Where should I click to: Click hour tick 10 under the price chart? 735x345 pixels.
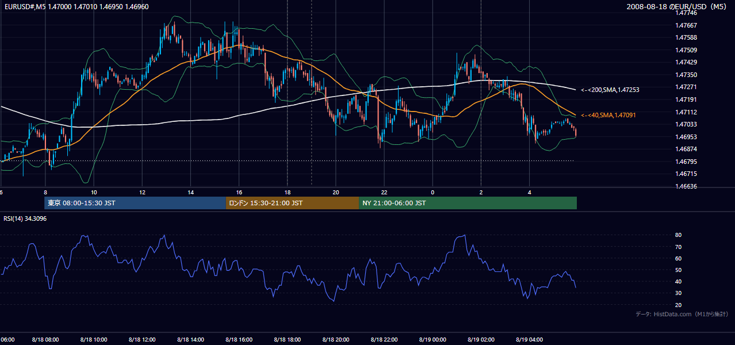pyautogui.click(x=94, y=193)
